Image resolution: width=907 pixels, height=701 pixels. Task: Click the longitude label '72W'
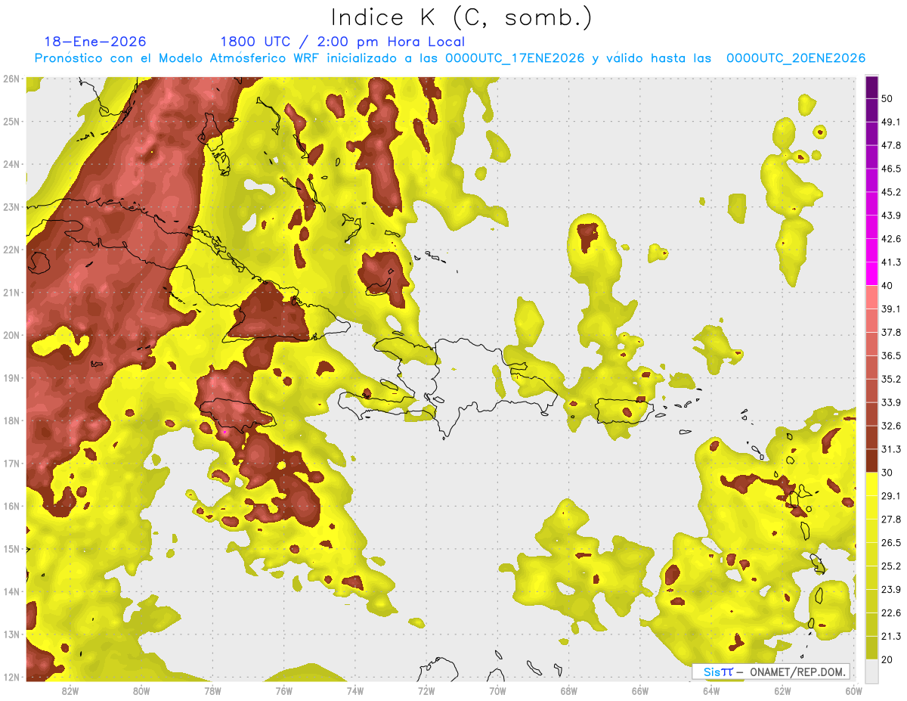tap(426, 691)
